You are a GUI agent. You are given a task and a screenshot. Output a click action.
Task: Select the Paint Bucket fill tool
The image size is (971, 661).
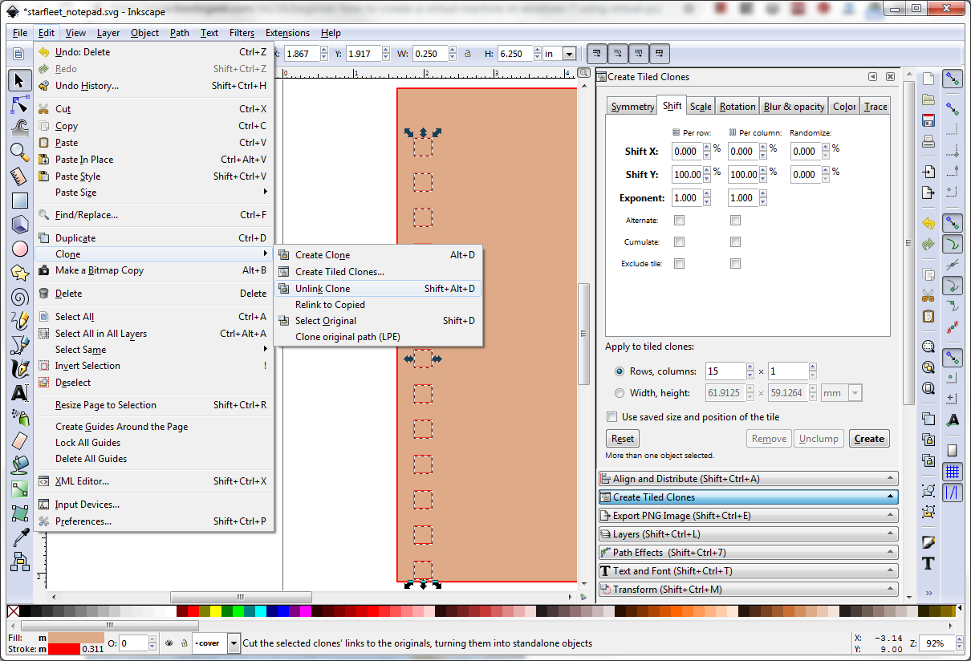point(20,464)
